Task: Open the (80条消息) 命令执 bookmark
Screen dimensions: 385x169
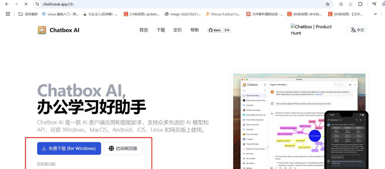Action: click(305, 14)
